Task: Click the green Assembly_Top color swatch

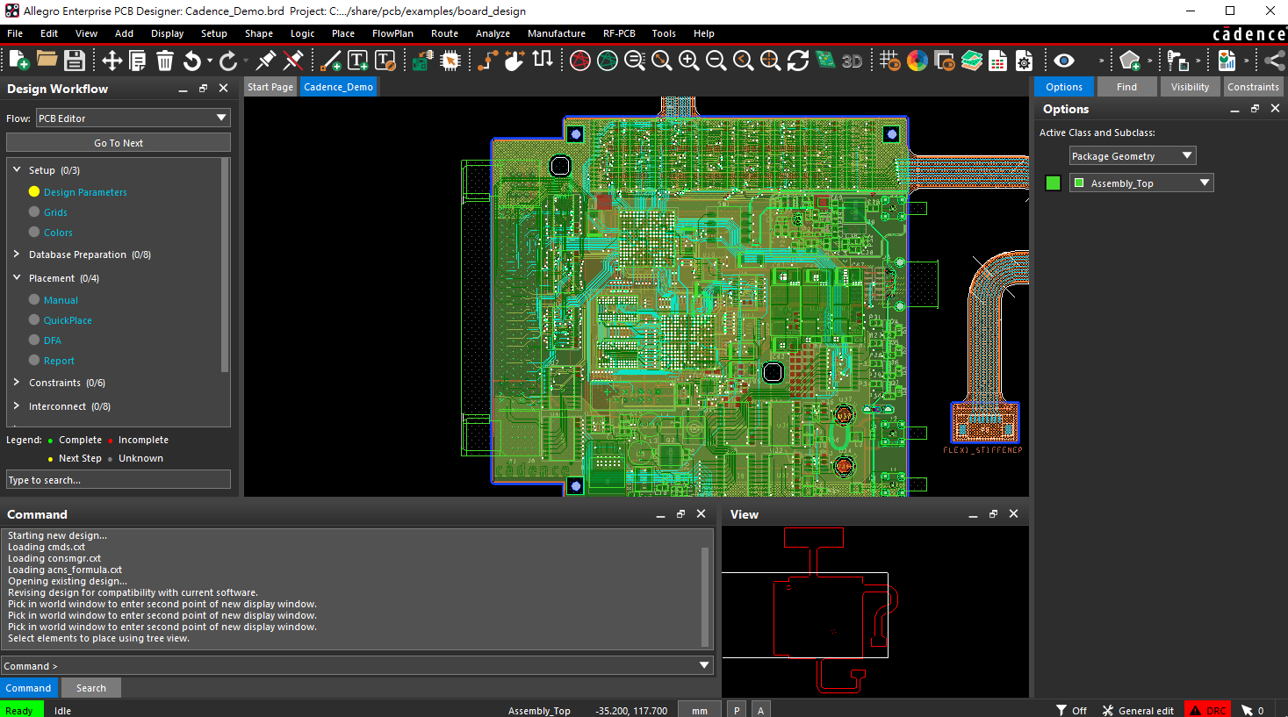Action: coord(1054,183)
